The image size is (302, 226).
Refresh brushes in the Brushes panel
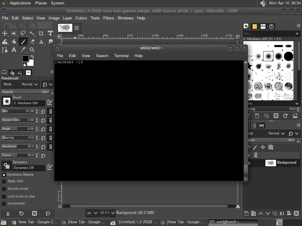point(285,116)
